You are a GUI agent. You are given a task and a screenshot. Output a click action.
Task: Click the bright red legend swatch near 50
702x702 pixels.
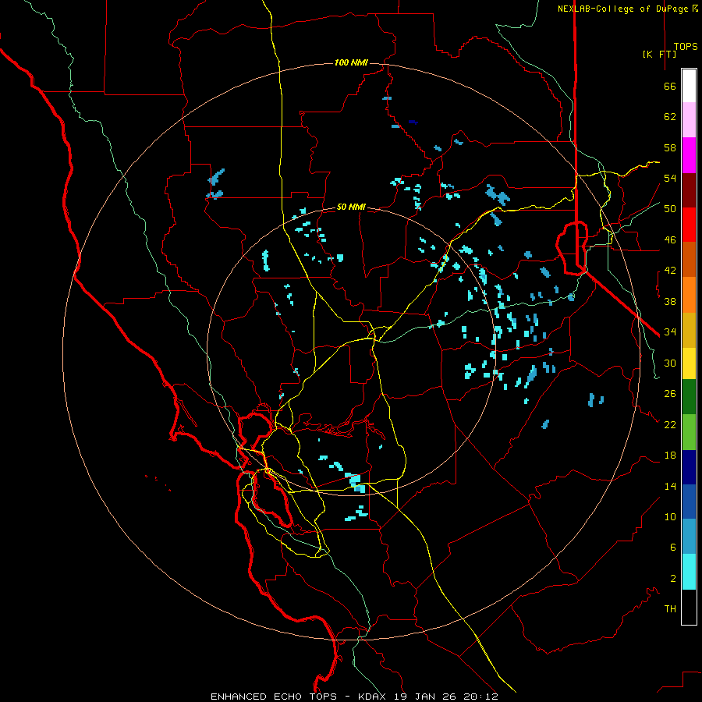point(689,225)
